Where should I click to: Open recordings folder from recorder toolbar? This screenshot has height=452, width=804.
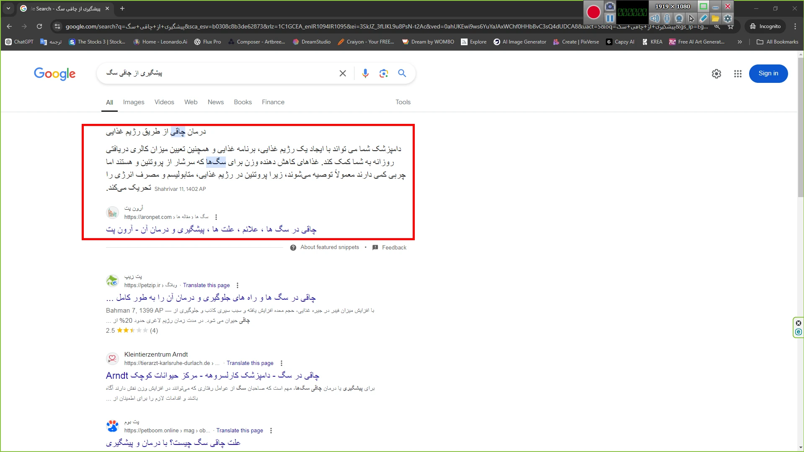point(716,18)
